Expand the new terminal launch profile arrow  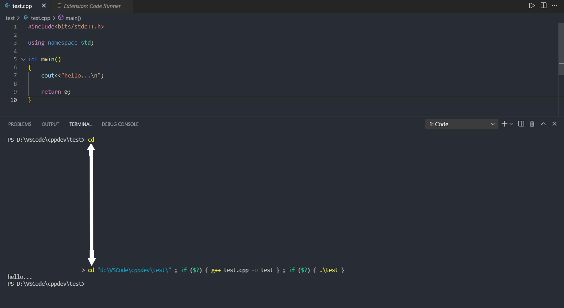[x=511, y=124]
